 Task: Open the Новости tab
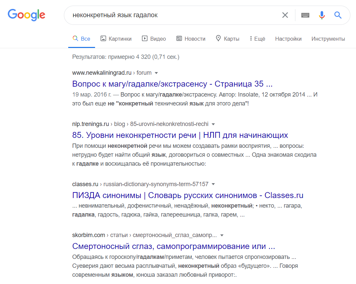pos(191,39)
